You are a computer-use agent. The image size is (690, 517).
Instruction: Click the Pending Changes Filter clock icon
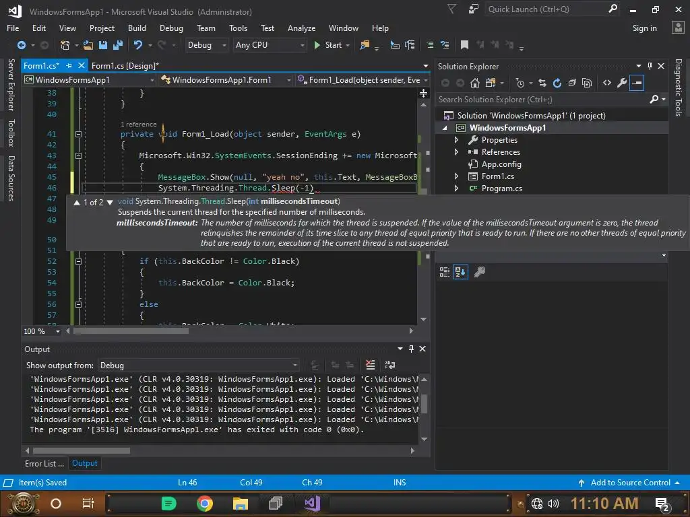(x=520, y=83)
